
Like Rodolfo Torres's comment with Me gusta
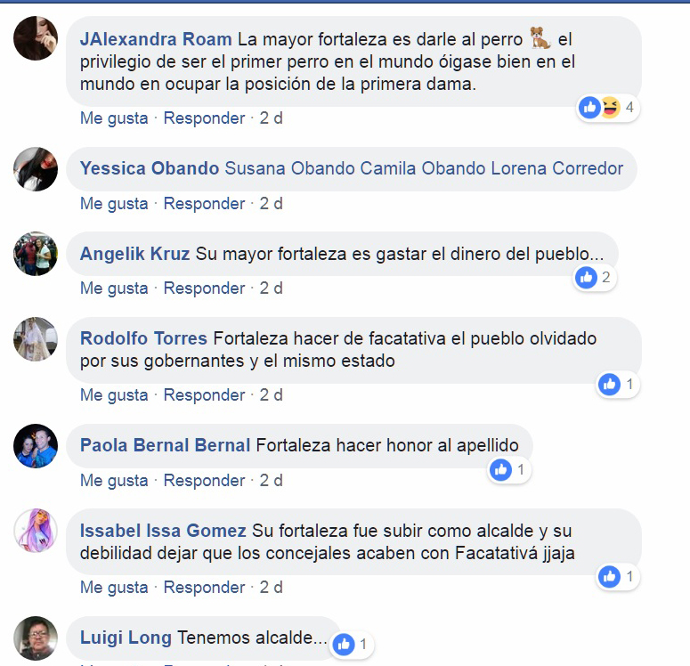[114, 395]
